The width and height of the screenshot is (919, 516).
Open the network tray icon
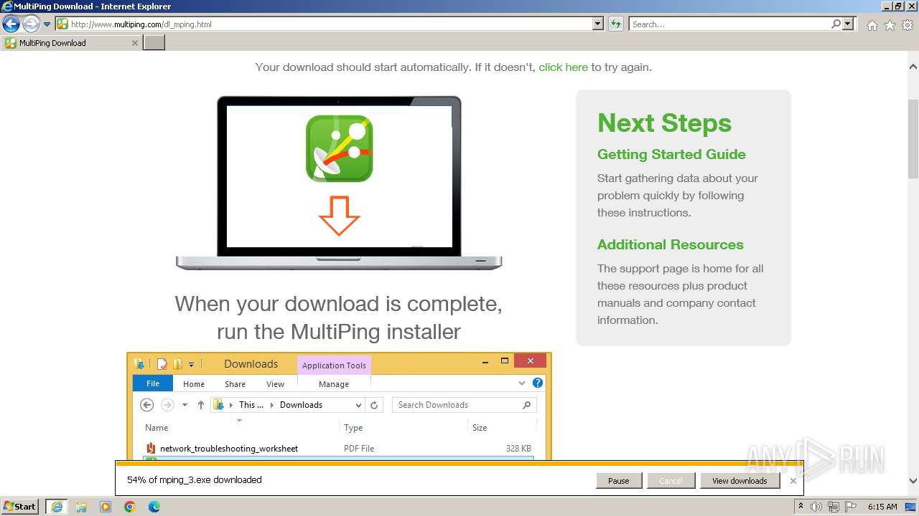(x=834, y=507)
